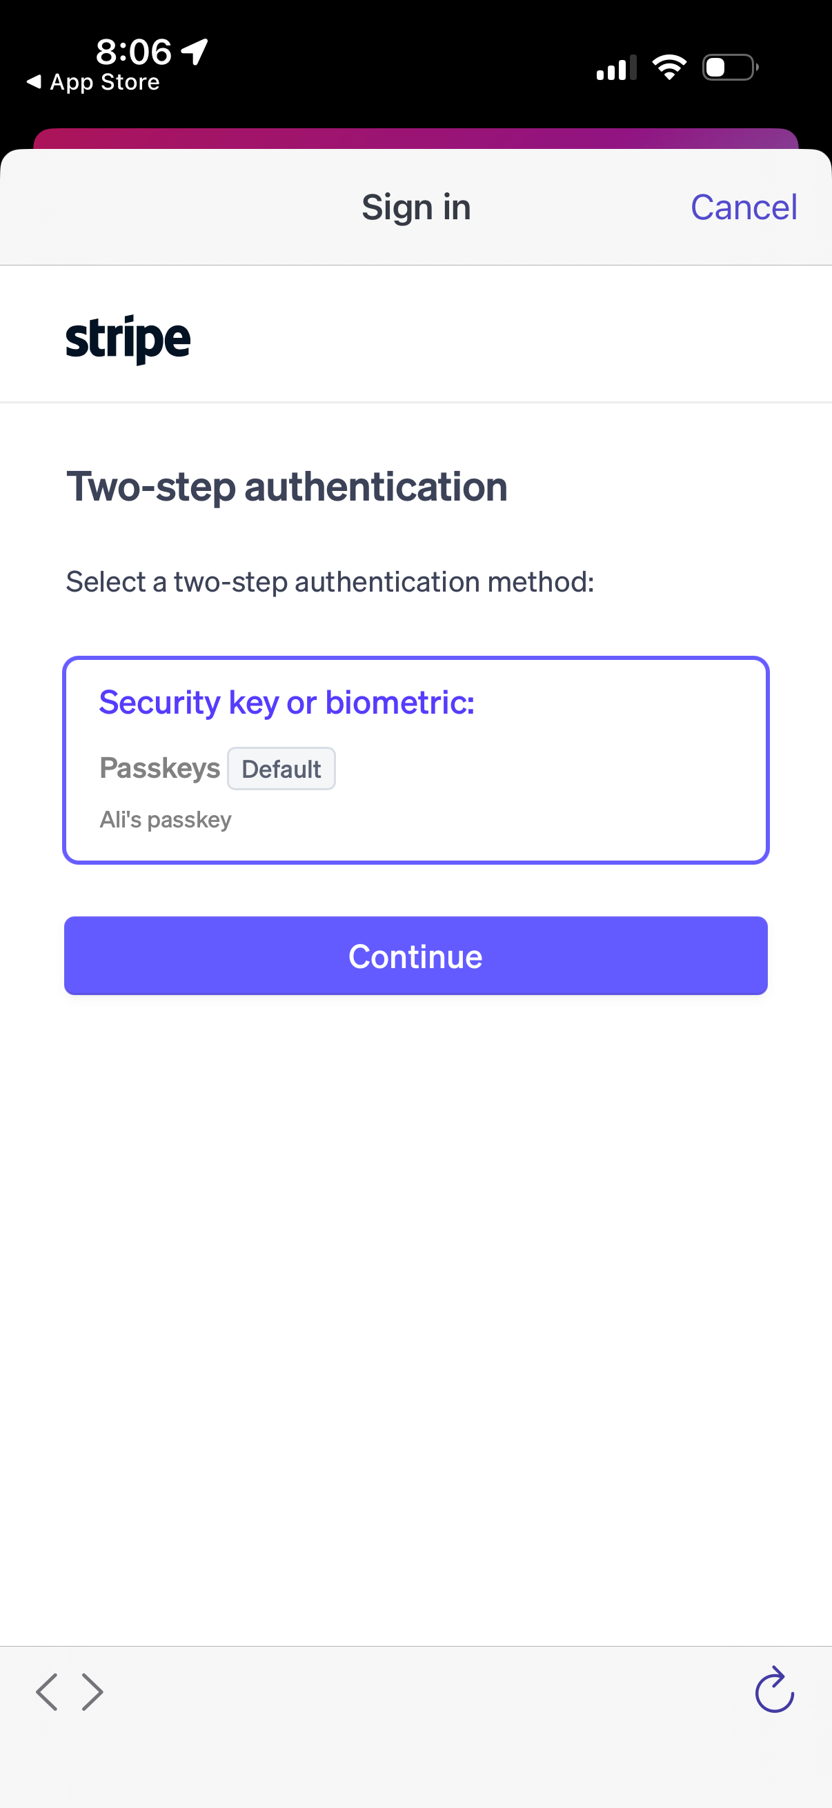Image resolution: width=832 pixels, height=1808 pixels.
Task: Tap the Wi-Fi status icon
Action: tap(668, 66)
